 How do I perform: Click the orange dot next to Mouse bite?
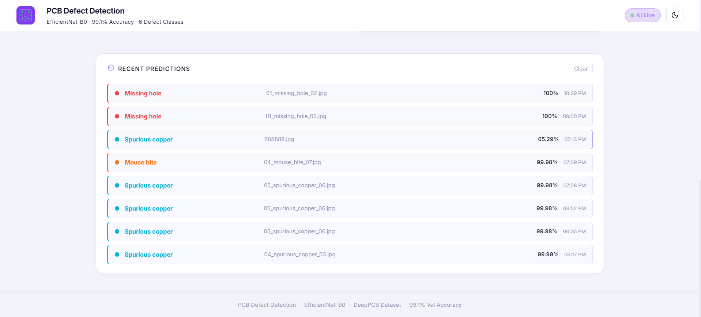coord(117,162)
